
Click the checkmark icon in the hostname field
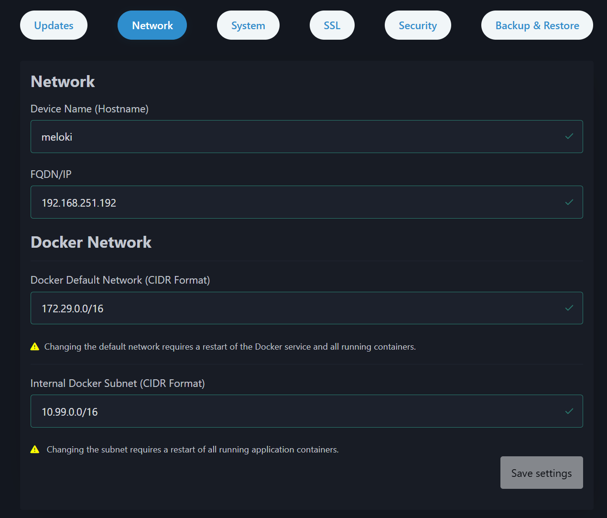(x=569, y=136)
